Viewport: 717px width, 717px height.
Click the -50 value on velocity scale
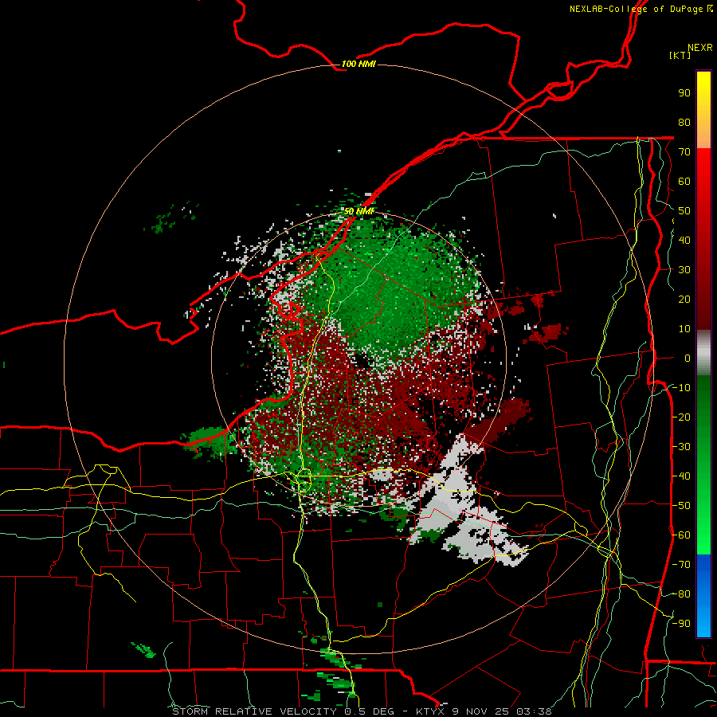tap(681, 506)
